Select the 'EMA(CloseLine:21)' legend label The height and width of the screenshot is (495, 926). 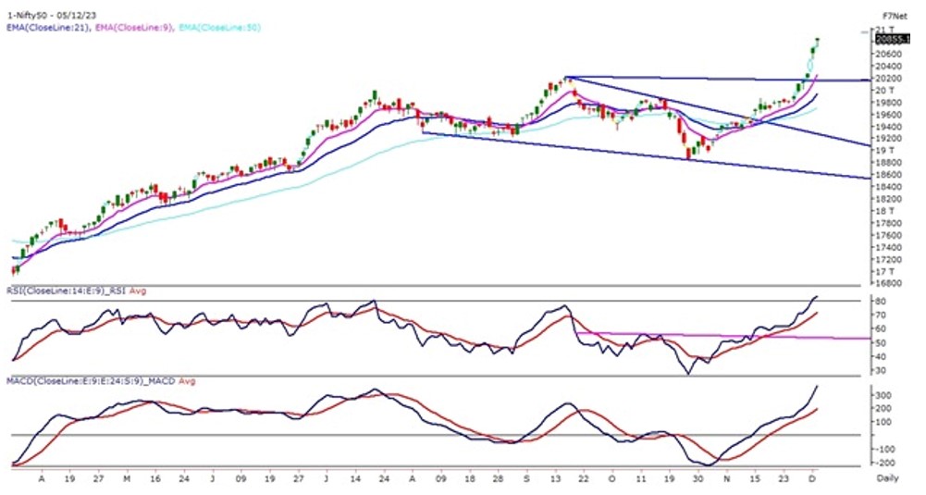pyautogui.click(x=48, y=28)
